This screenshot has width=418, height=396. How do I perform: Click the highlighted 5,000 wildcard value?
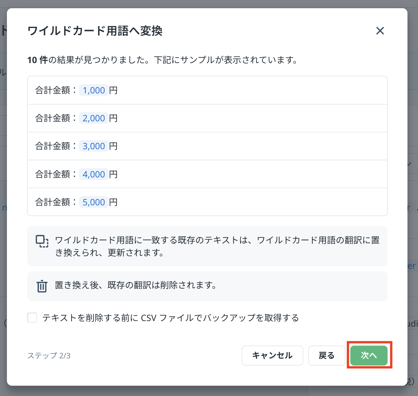94,202
